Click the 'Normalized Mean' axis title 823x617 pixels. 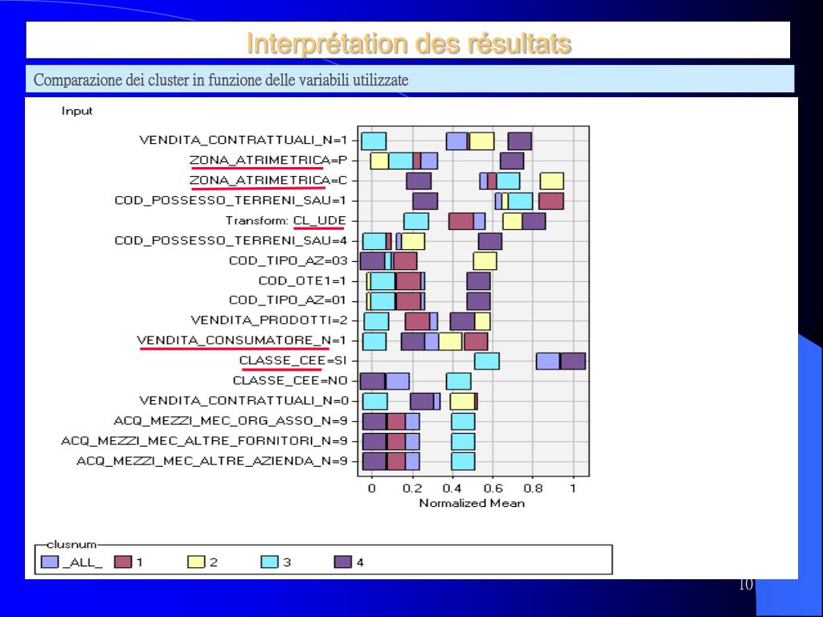pos(472,503)
